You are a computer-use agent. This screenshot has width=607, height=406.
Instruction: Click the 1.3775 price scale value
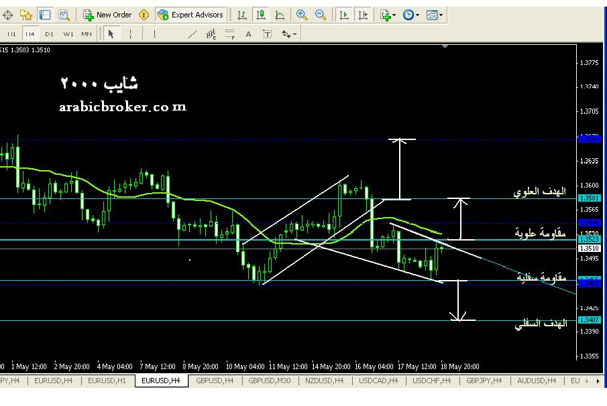click(589, 62)
